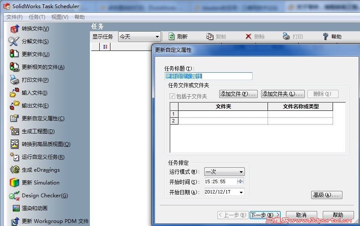Click the red X Delete (删除) toolbar icon
The width and height of the screenshot is (360, 226).
click(x=248, y=36)
